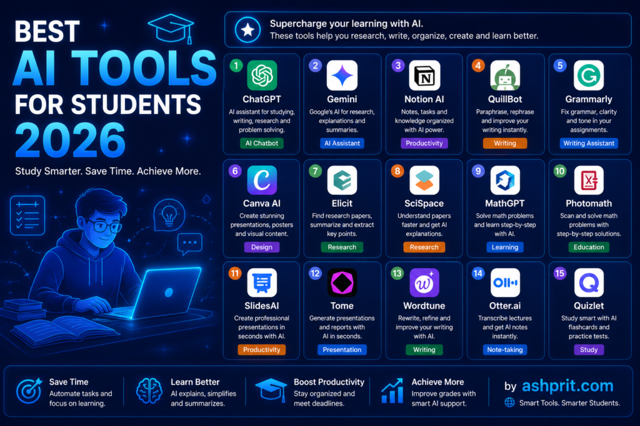
Task: Click the graduation cap icon beside Boost Productivity
Action: (x=271, y=390)
